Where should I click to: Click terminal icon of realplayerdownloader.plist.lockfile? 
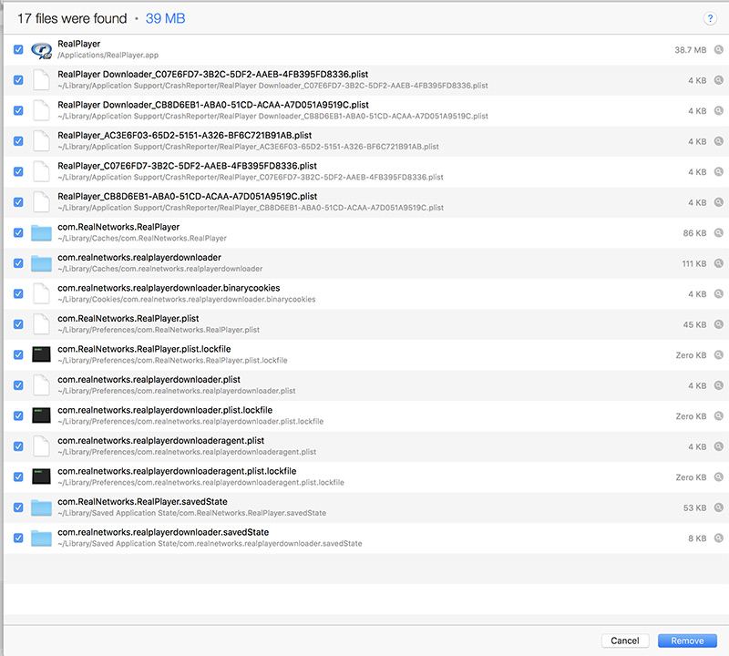pos(41,415)
